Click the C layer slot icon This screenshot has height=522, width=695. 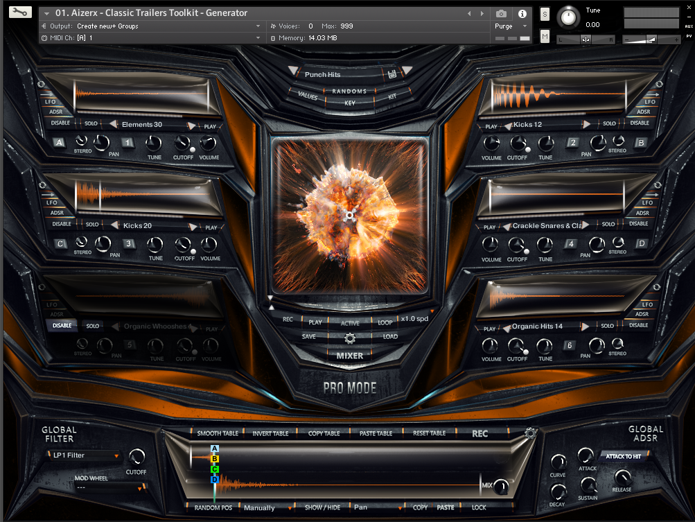60,243
